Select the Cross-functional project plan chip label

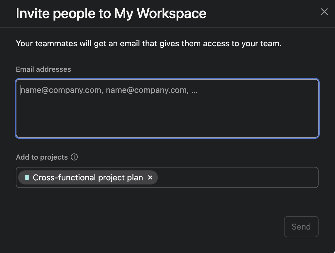point(88,177)
